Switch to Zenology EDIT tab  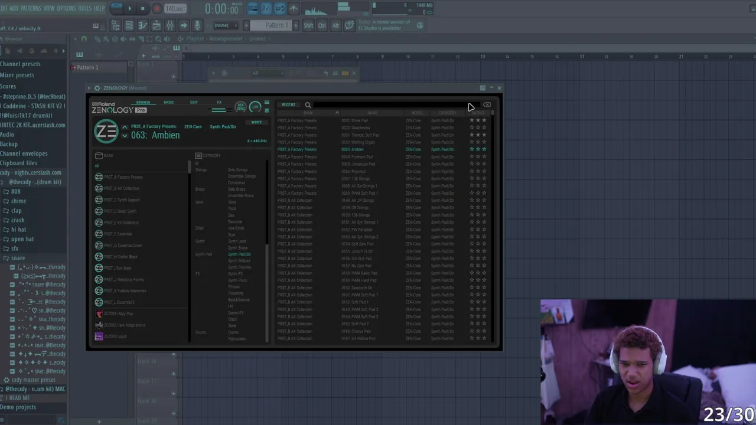[x=194, y=103]
